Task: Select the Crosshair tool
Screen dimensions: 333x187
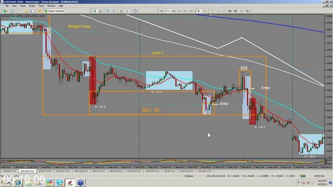Action: tap(204, 11)
